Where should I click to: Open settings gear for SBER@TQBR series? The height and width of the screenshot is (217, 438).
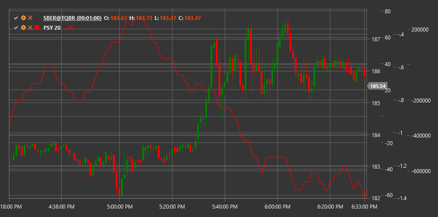[x=23, y=18]
